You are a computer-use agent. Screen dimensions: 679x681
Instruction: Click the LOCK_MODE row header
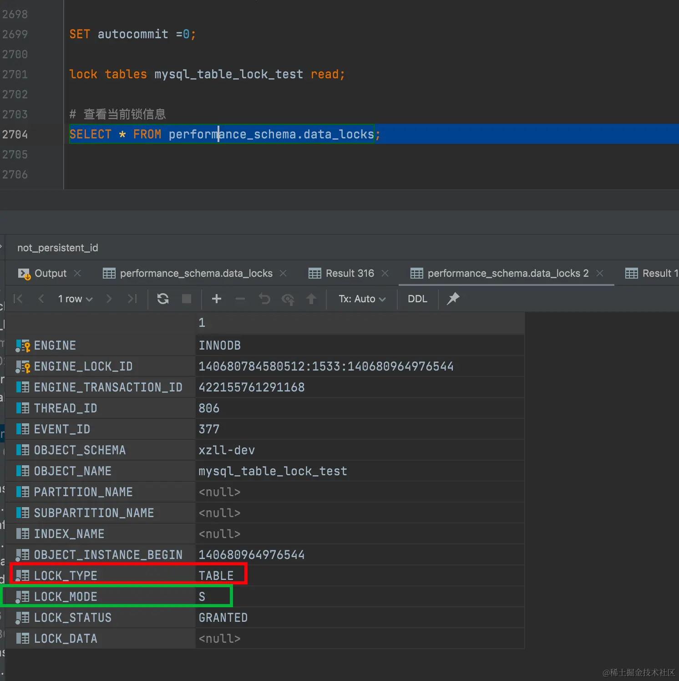66,597
